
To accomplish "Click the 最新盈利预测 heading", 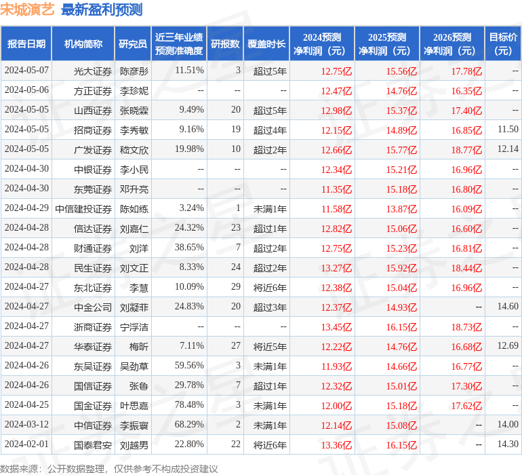I will coord(102,9).
